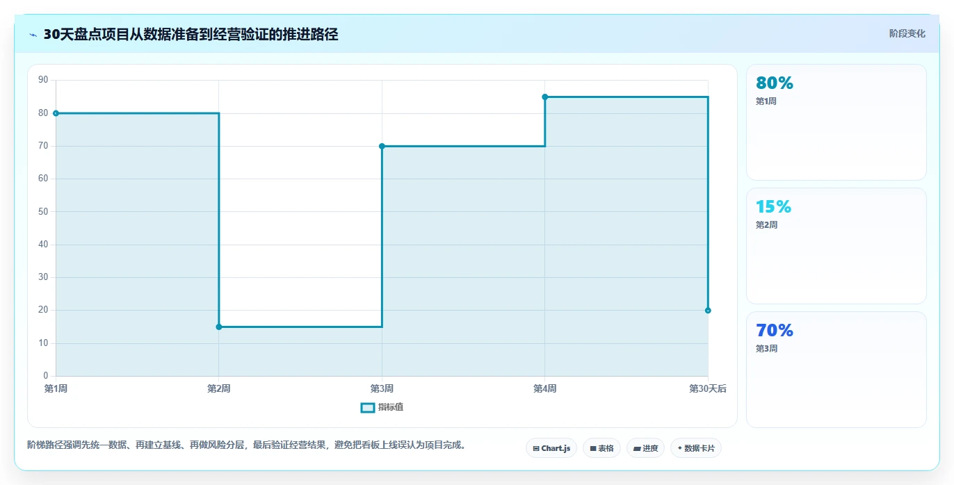Click the footnote starting 阶梯路径强调

[x=246, y=445]
